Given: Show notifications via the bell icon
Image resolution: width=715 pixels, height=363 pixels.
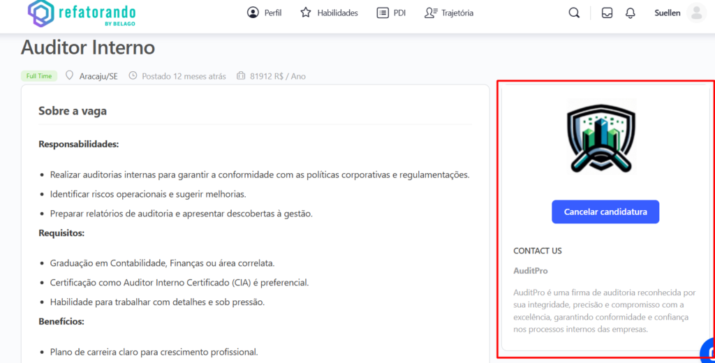Looking at the screenshot, I should coord(631,13).
